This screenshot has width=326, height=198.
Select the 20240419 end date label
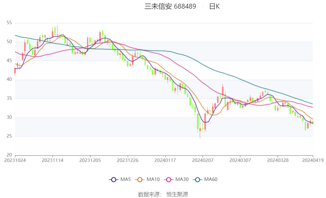tap(313, 160)
